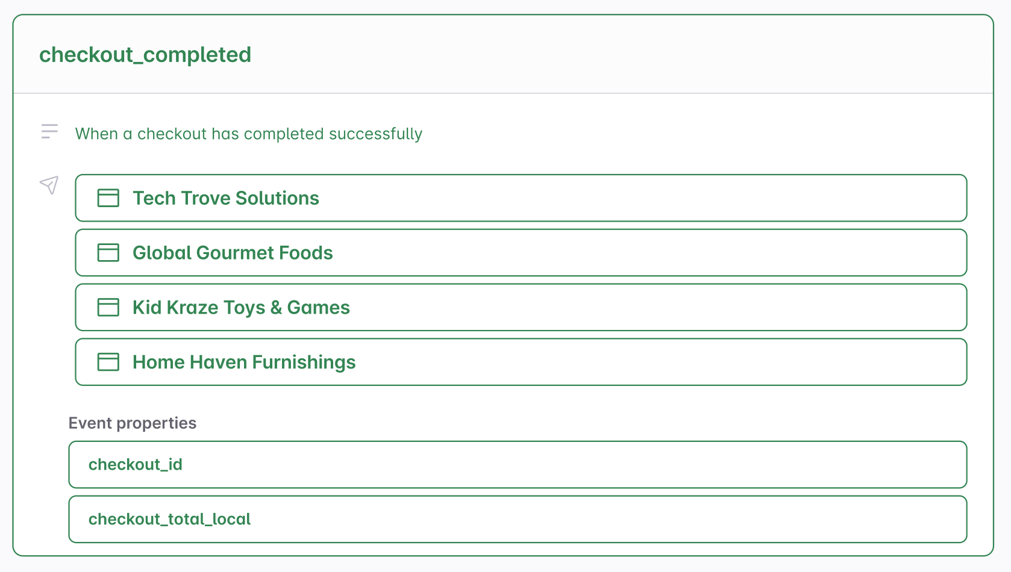Click the description lines icon
The image size is (1011, 572).
tap(49, 130)
